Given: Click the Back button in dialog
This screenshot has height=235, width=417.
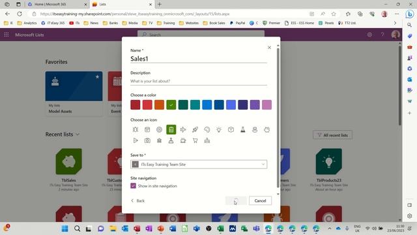Looking at the screenshot, I should coord(137,200).
